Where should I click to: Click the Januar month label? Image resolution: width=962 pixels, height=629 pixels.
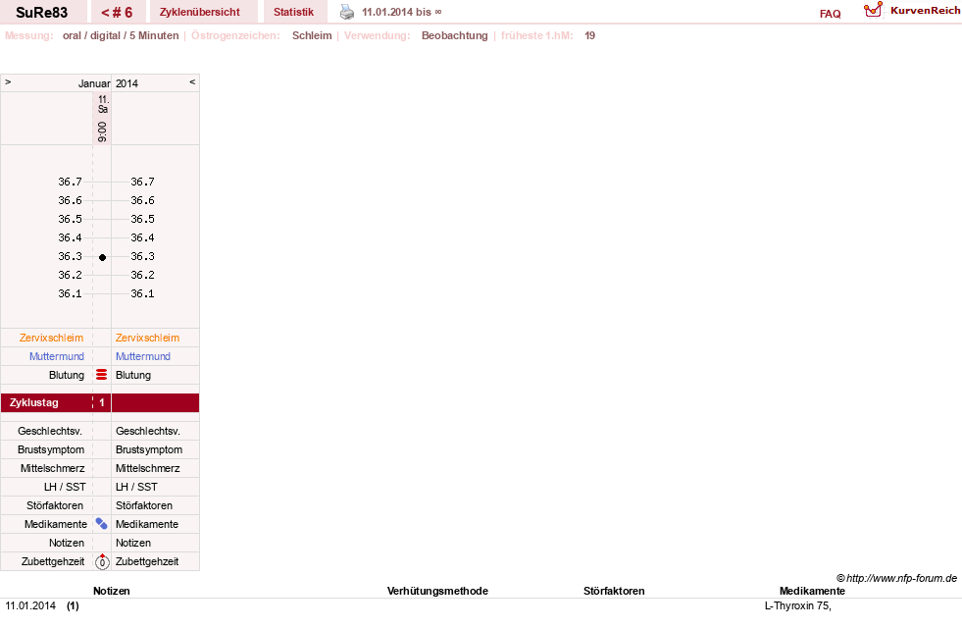coord(94,83)
